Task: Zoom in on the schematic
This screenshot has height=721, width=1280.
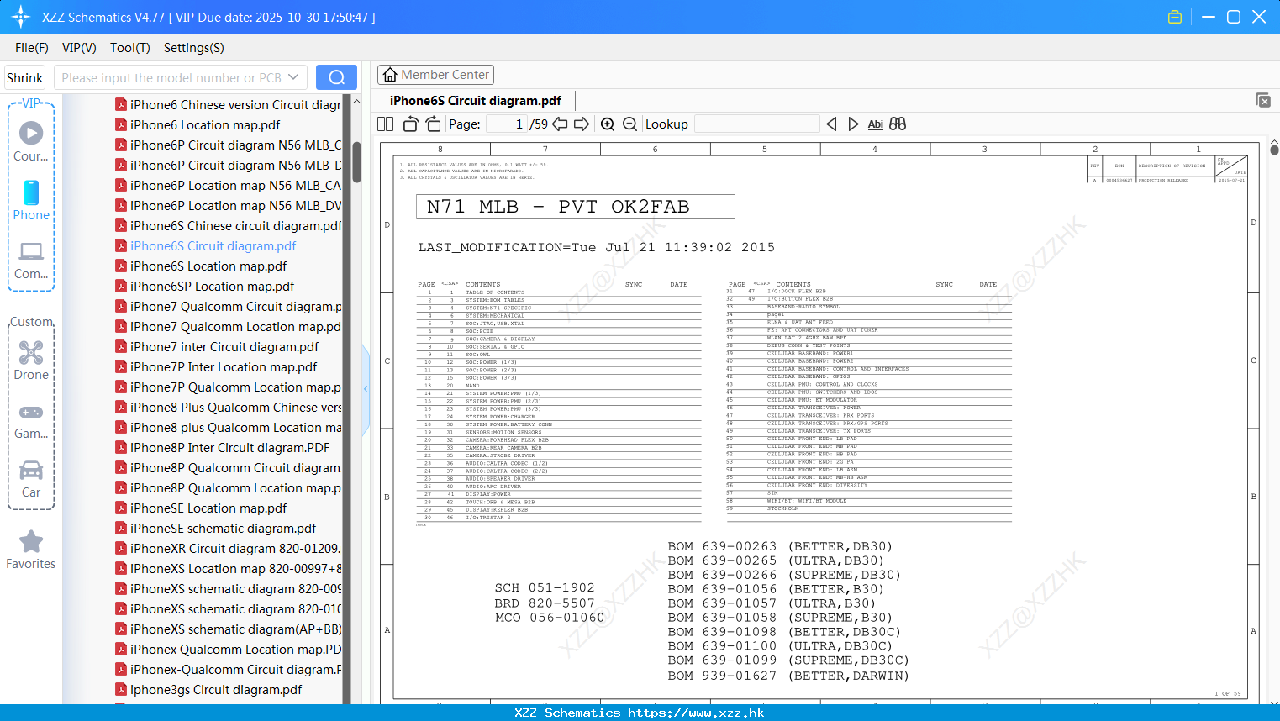Action: 608,124
